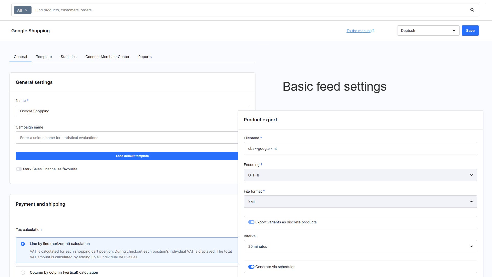The height and width of the screenshot is (277, 492).
Task: Click the Google Shopping page title
Action: click(30, 31)
